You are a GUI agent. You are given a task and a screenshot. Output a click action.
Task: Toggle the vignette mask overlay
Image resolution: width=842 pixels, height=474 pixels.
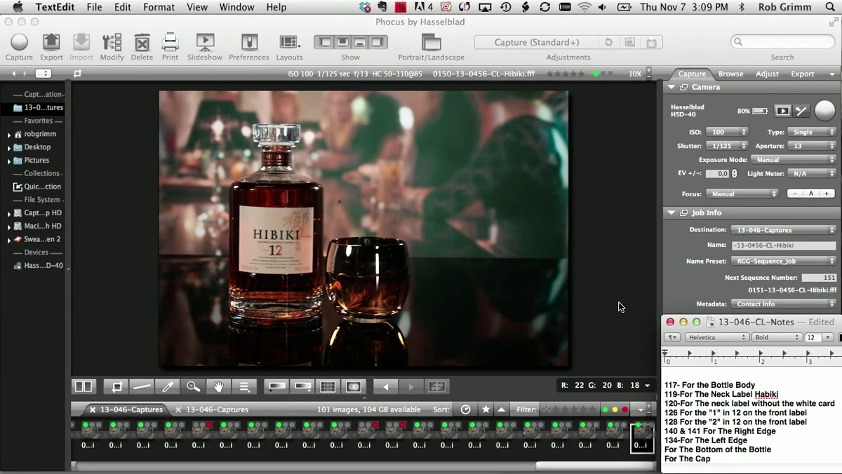354,386
